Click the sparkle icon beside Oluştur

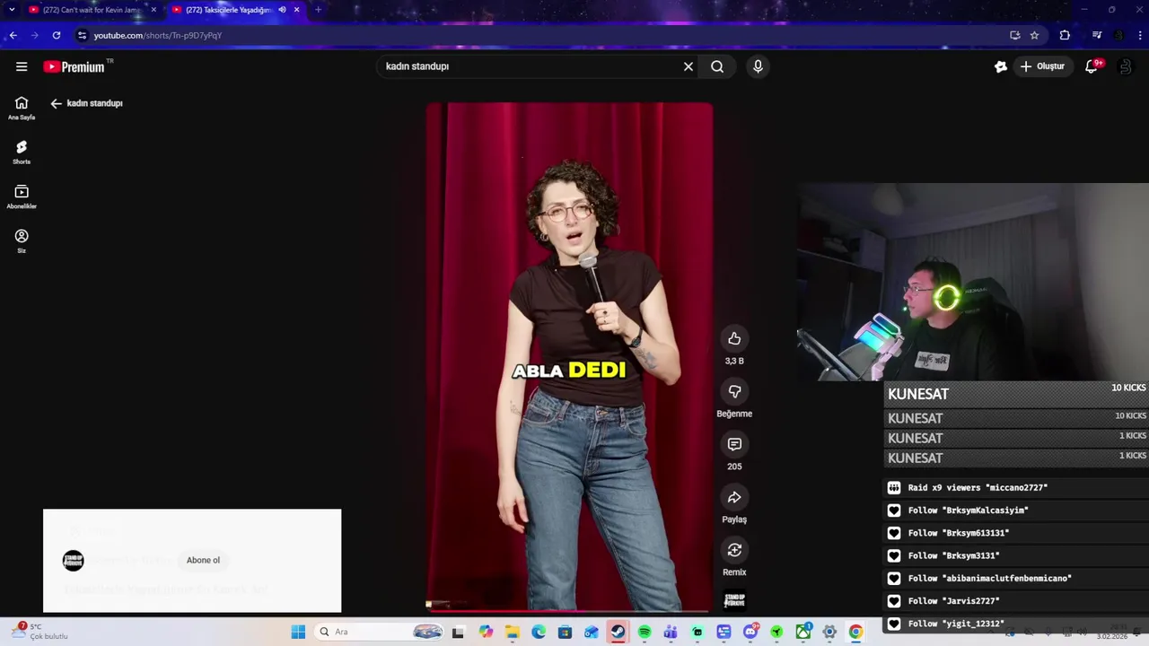coord(1001,66)
